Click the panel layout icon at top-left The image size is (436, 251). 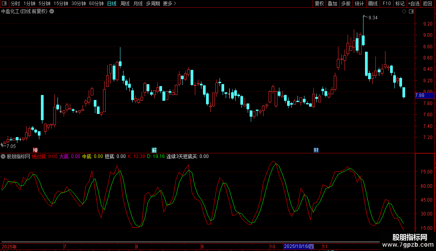coord(4,3)
